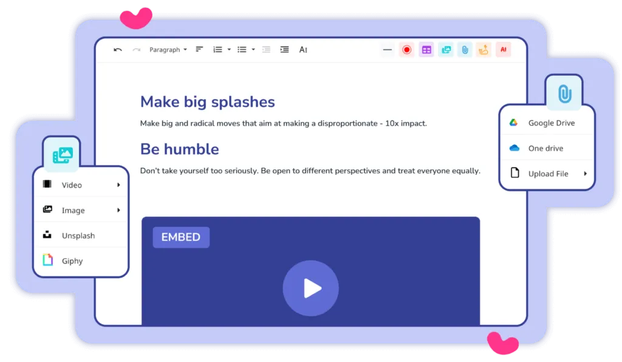This screenshot has width=622, height=362.
Task: Click the orange embed toolbar icon
Action: click(484, 50)
